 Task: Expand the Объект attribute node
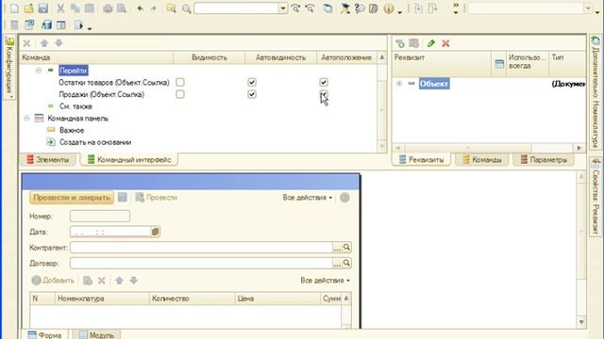point(399,84)
